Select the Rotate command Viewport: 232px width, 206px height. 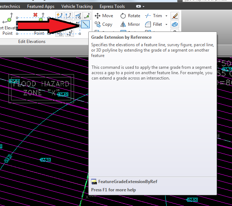[130, 16]
